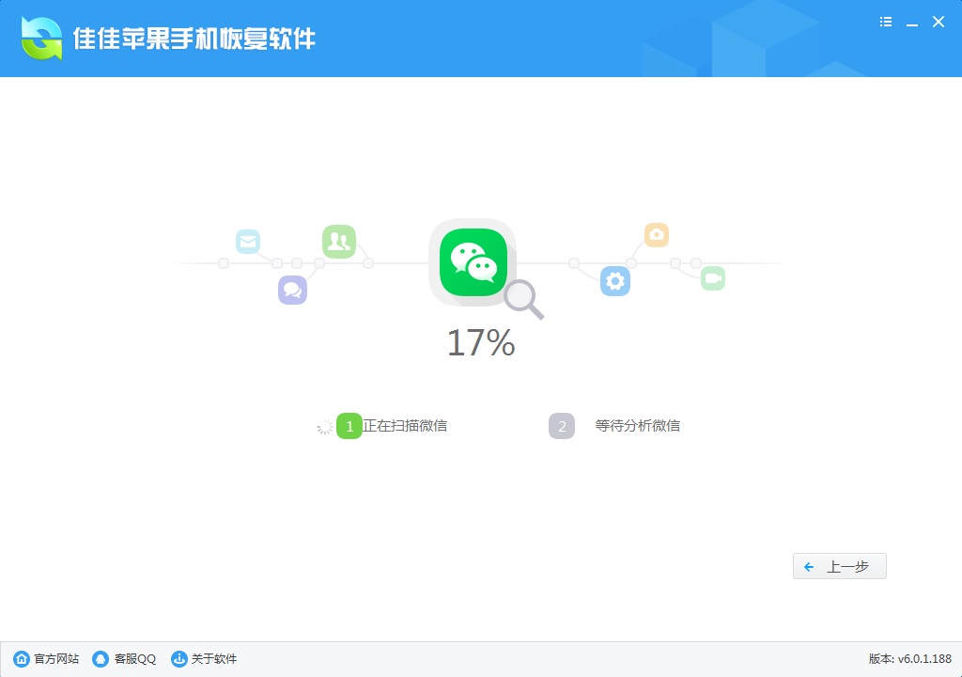962x677 pixels.
Task: Click the green video camera icon
Action: (713, 278)
